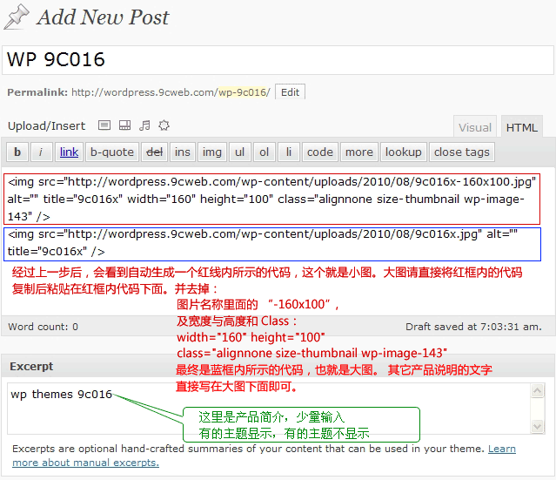Screen dimensions: 556x480
Task: Click Edit button next to permalink
Action: point(290,92)
